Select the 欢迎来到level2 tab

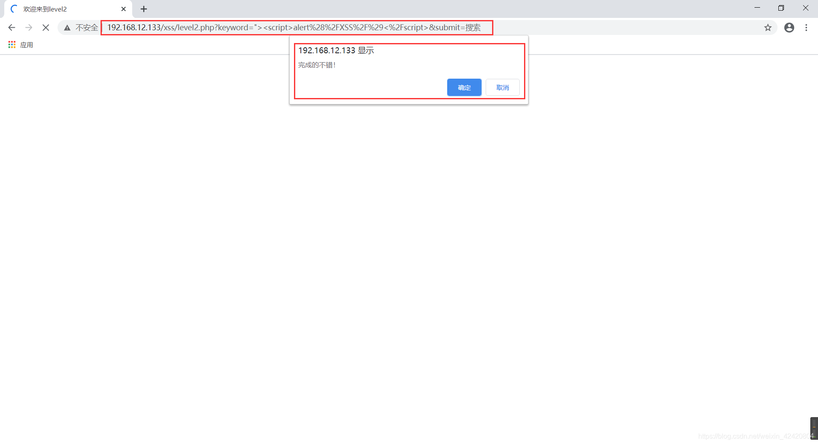pos(68,9)
